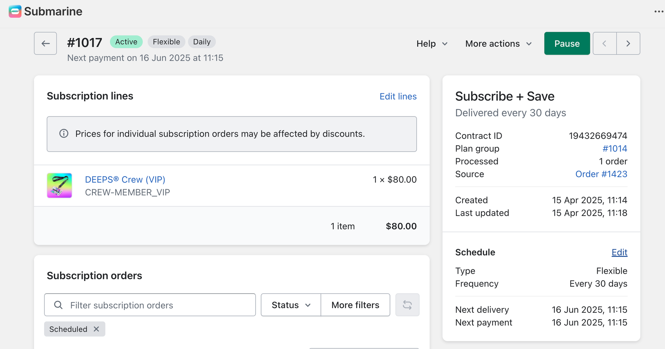Image resolution: width=665 pixels, height=349 pixels.
Task: Expand the Help dropdown
Action: [432, 43]
